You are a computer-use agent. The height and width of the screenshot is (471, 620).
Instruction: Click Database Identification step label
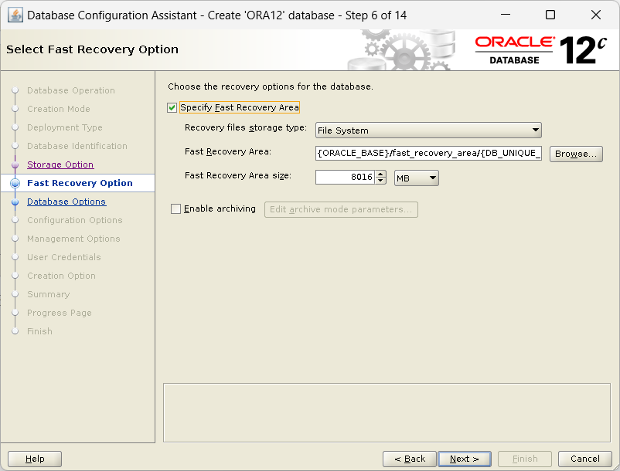pos(77,146)
